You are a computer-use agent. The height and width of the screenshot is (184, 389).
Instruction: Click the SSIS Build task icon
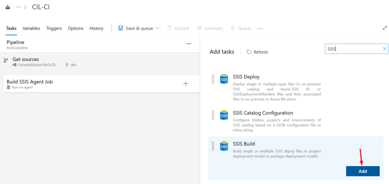click(224, 146)
